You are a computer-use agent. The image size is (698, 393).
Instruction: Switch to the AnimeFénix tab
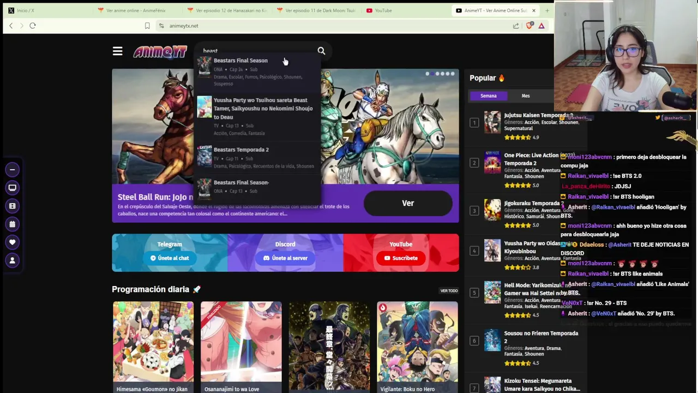(x=137, y=10)
